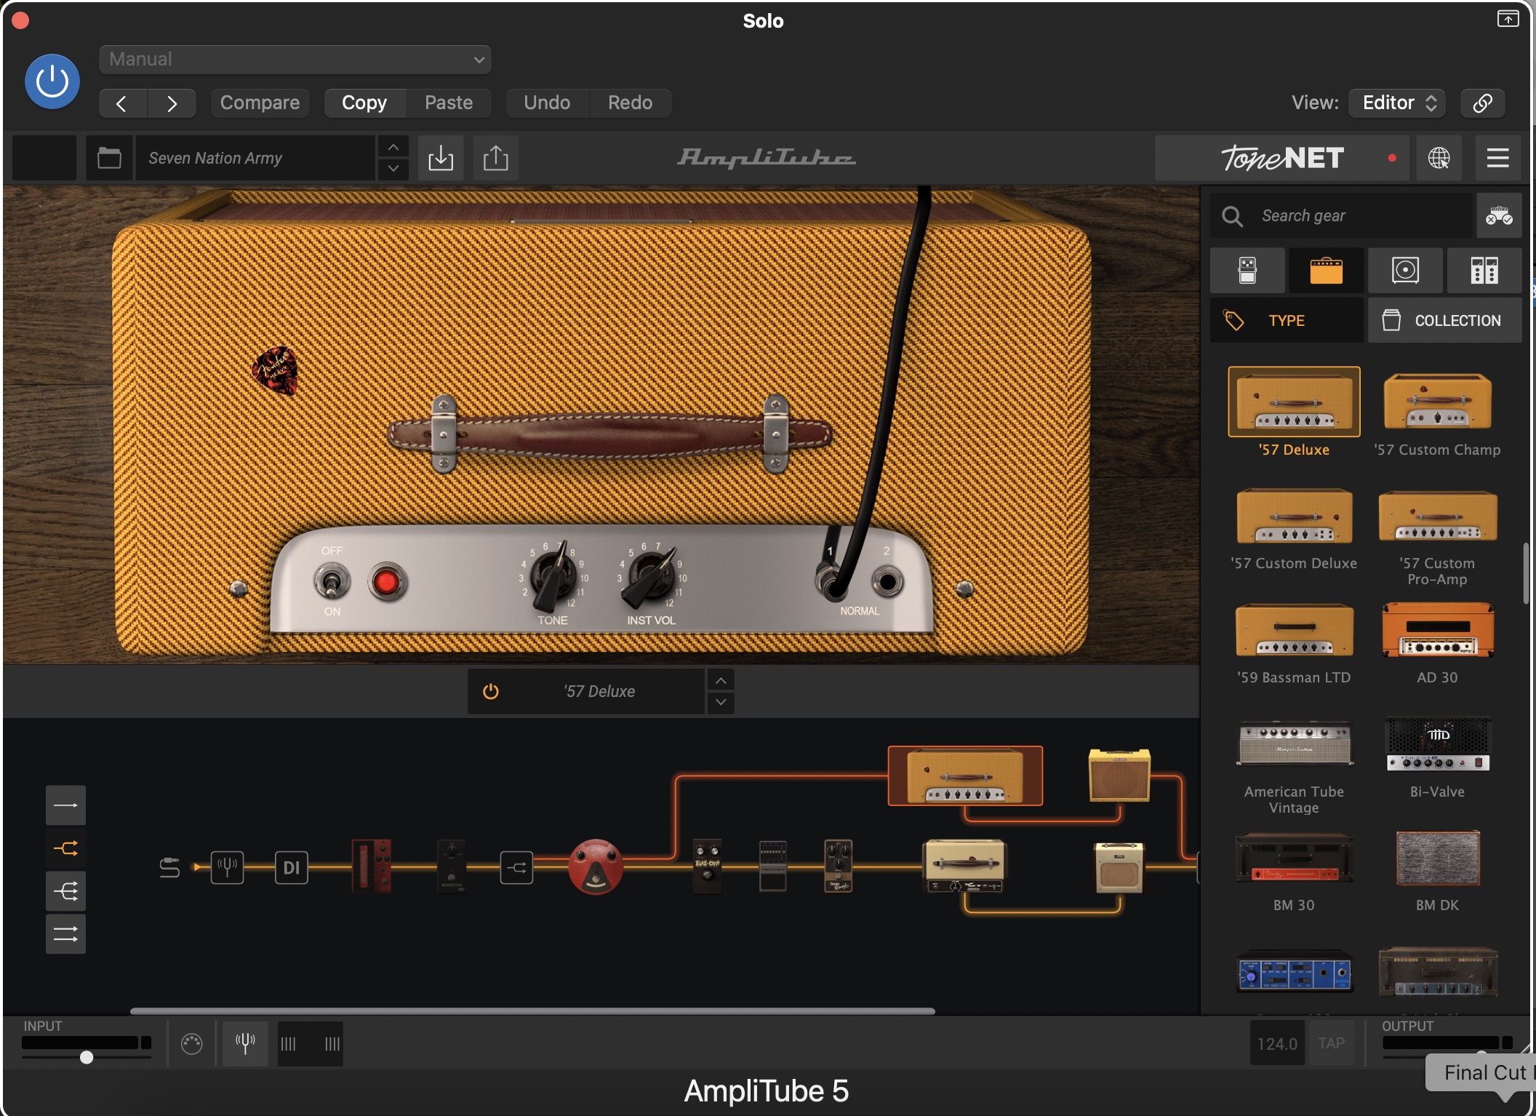
Task: Click the input level slider handle
Action: click(87, 1057)
